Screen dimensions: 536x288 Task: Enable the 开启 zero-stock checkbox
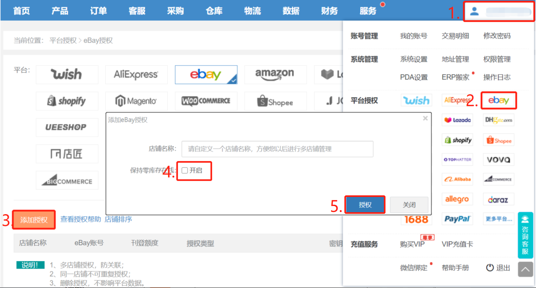[x=184, y=170]
